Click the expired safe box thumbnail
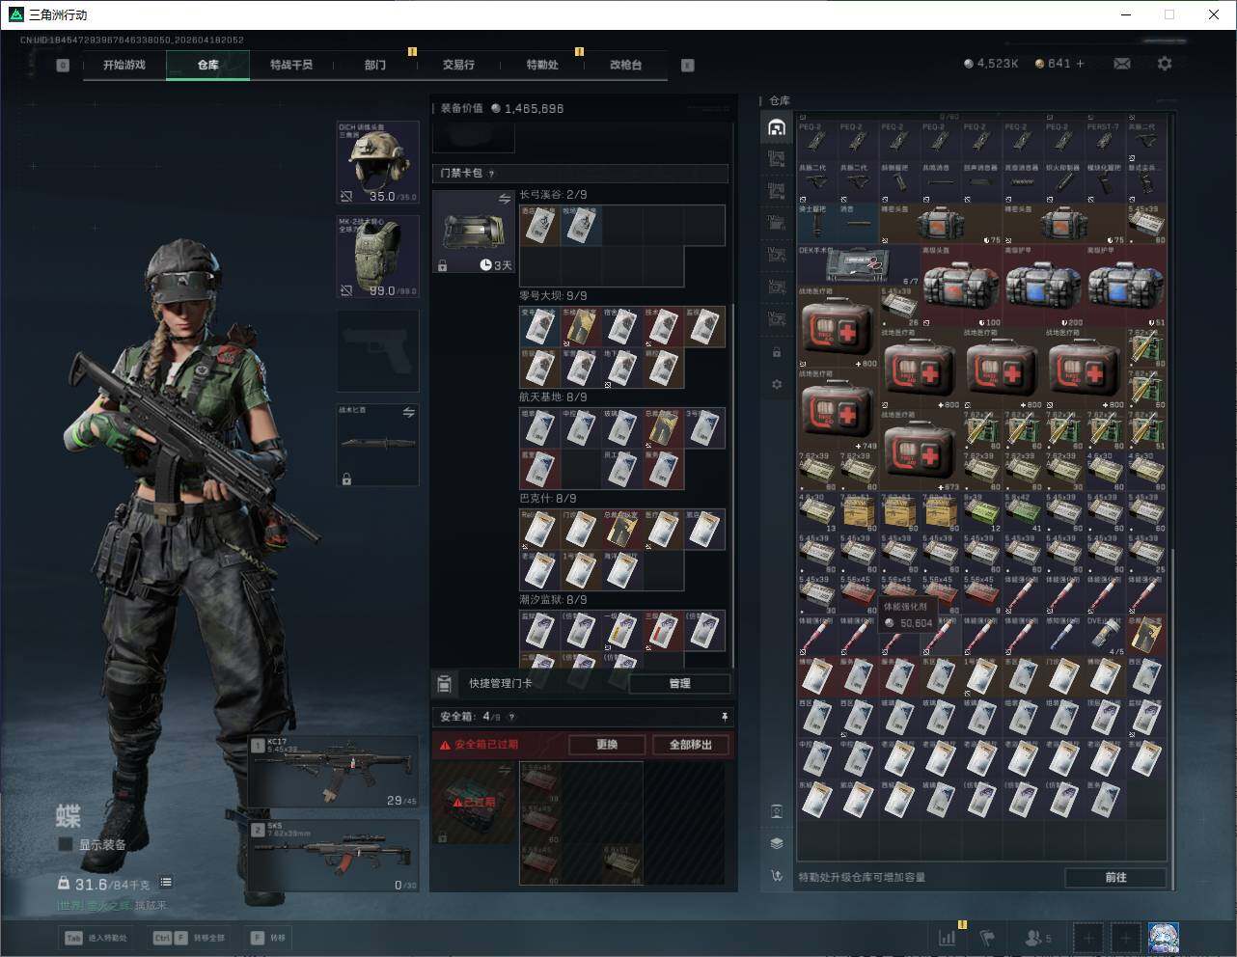The image size is (1237, 957). [x=474, y=802]
